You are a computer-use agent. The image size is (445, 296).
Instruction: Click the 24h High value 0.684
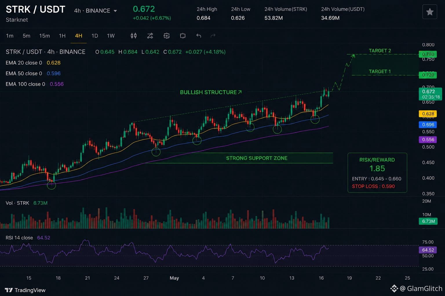click(x=203, y=18)
